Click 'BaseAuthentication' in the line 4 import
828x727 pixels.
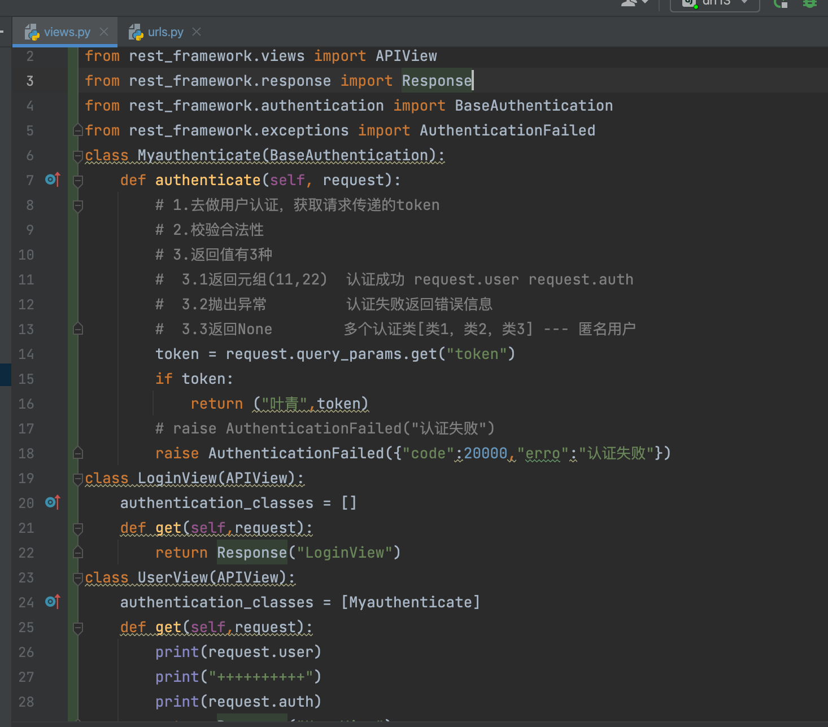tap(534, 106)
